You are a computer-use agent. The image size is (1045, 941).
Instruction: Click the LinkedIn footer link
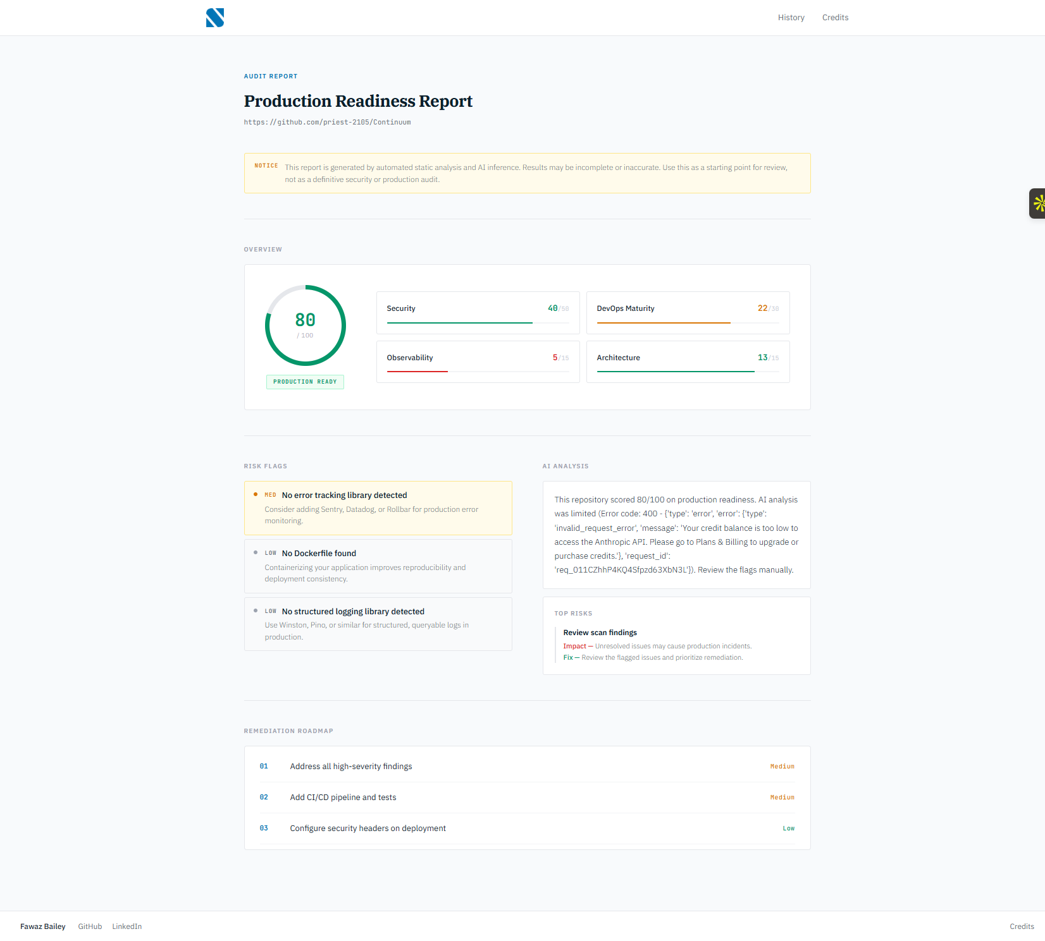point(127,926)
